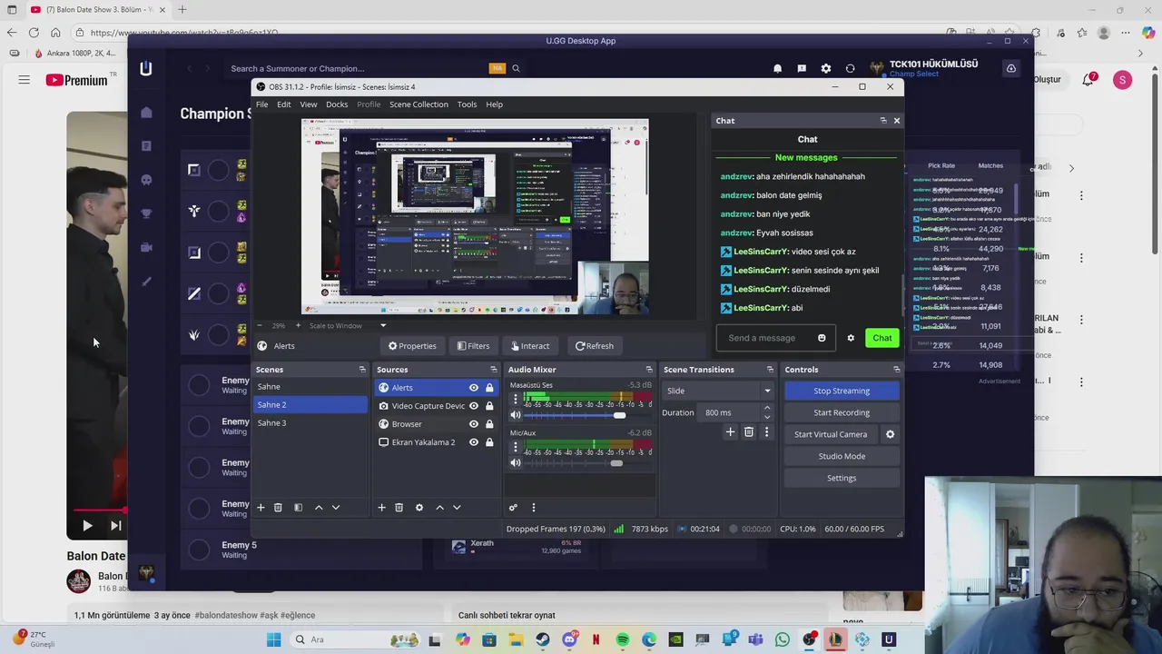Move the scene down in Scenes panel
The image size is (1162, 654).
[x=336, y=508]
